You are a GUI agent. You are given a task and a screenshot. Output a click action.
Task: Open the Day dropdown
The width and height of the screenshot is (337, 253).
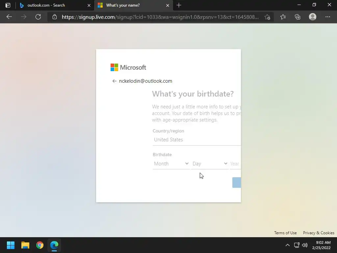point(210,164)
